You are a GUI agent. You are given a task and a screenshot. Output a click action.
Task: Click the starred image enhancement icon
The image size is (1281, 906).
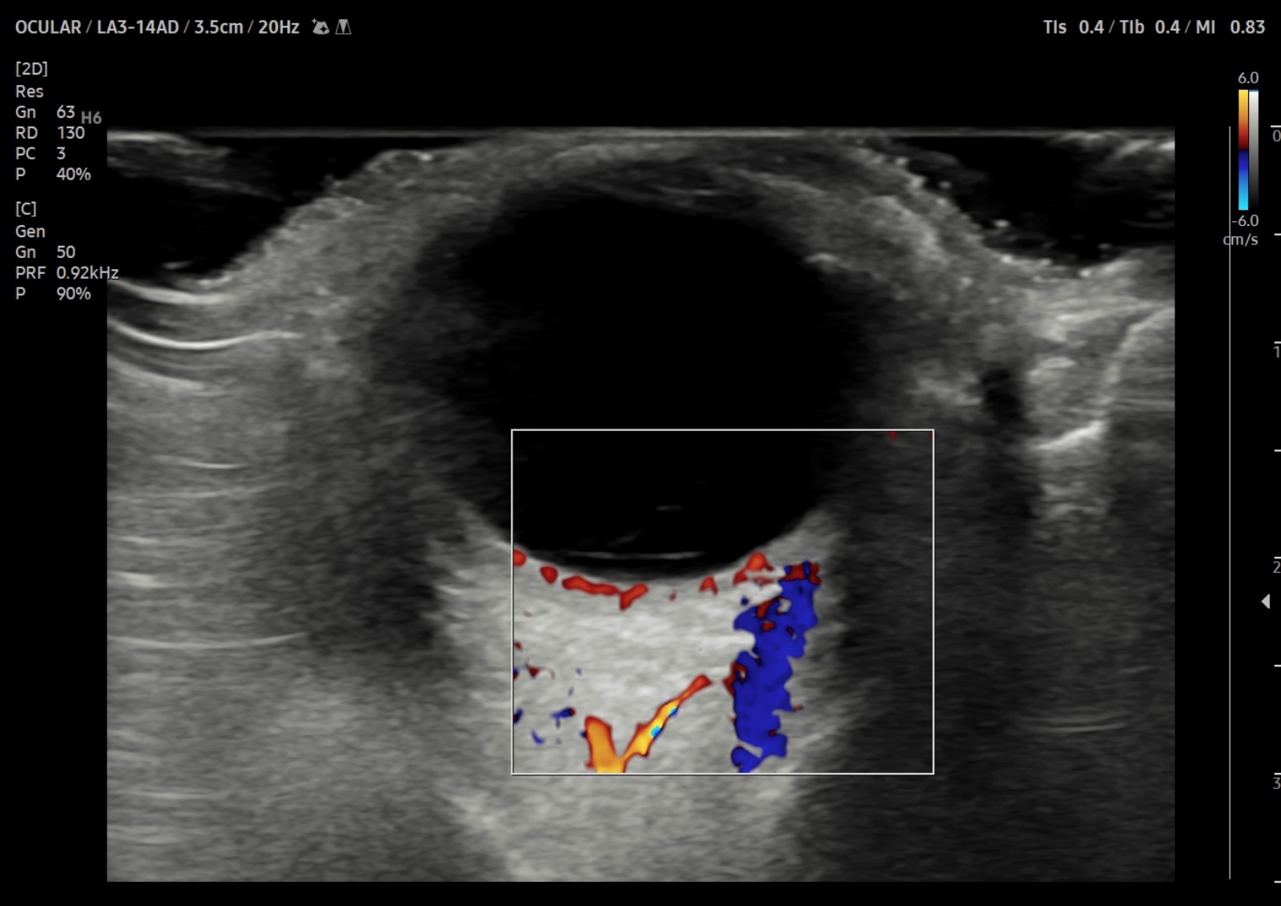tap(320, 27)
